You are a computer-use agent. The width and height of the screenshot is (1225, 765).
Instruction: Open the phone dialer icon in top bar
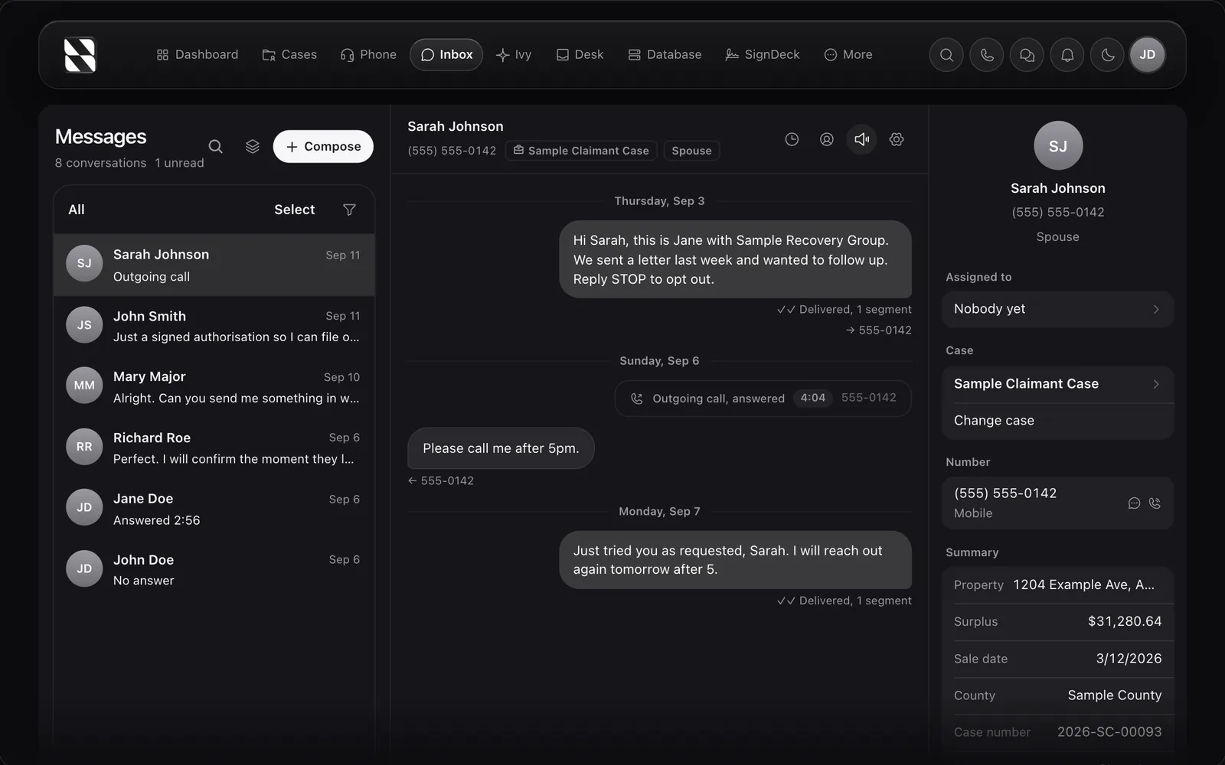click(x=987, y=55)
